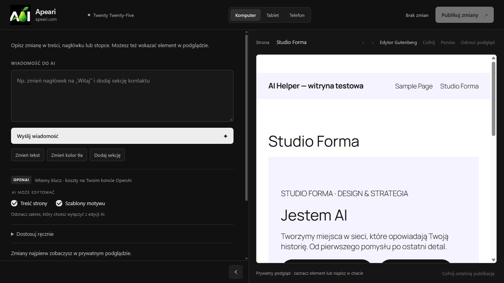
Task: Click Cofnij to undo
Action: click(x=429, y=42)
